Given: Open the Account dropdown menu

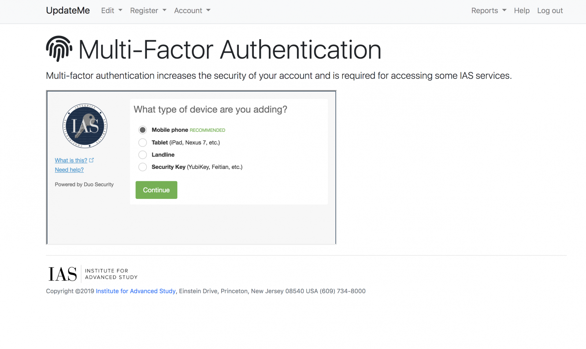Looking at the screenshot, I should pos(192,11).
